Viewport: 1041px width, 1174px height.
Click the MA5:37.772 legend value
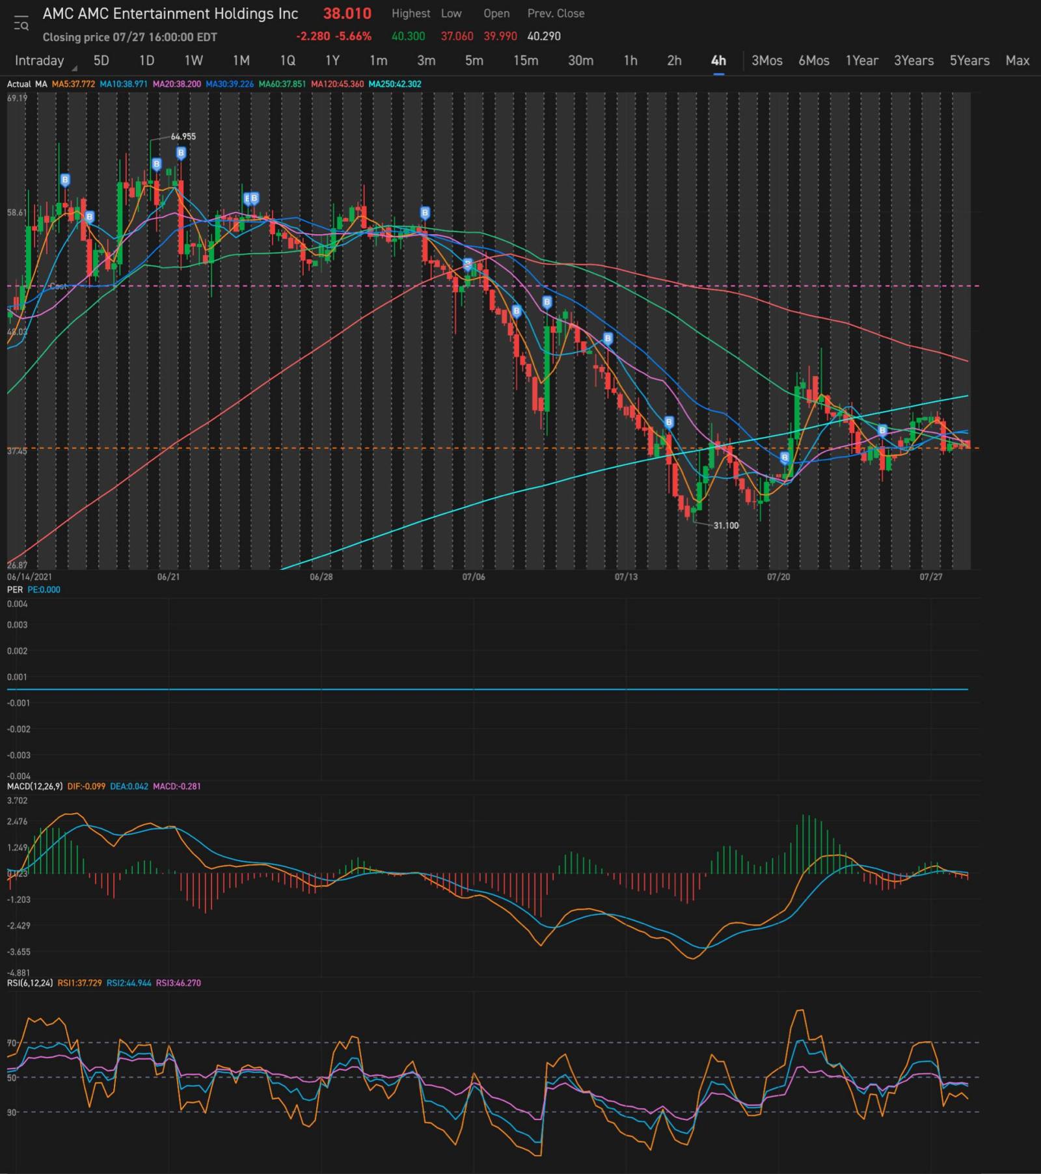[x=74, y=84]
